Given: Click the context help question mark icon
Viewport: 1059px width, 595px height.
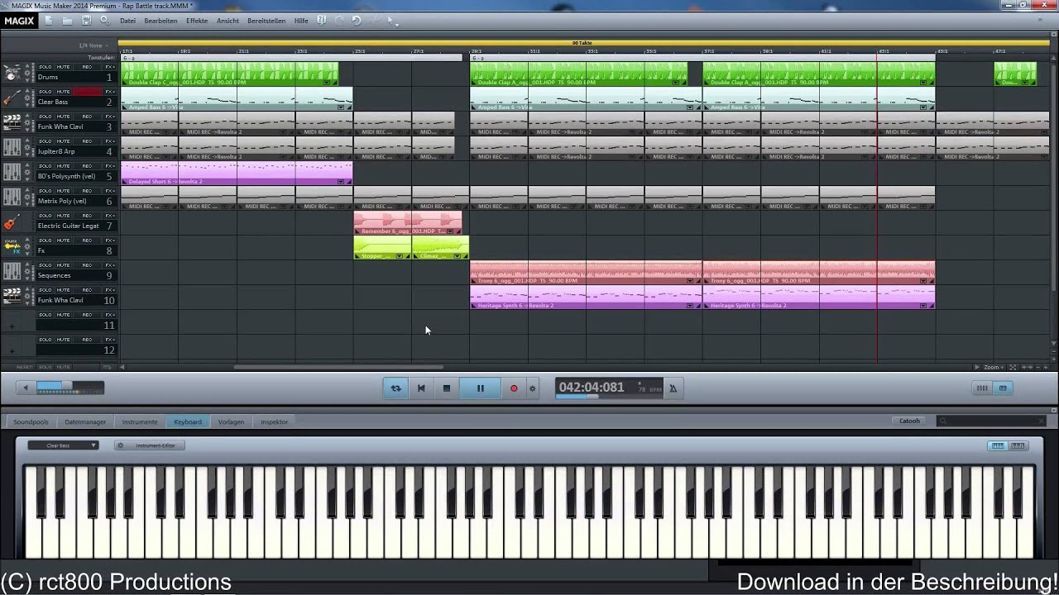Looking at the screenshot, I should click(x=321, y=20).
